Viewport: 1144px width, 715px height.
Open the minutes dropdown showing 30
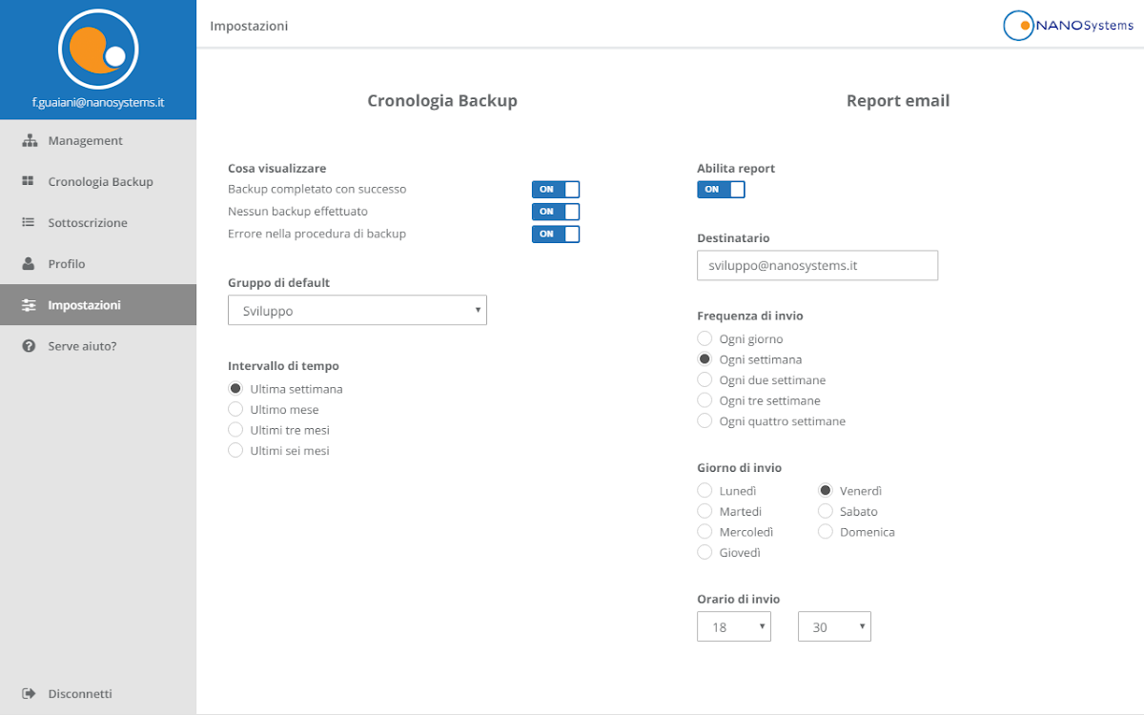click(x=834, y=627)
